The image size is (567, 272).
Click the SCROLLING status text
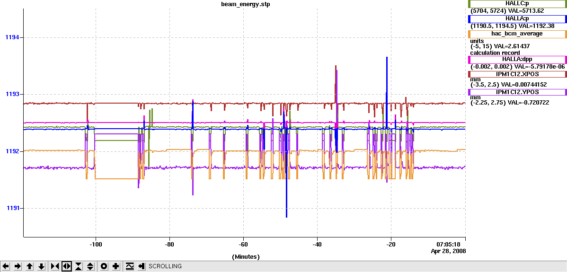(165, 266)
